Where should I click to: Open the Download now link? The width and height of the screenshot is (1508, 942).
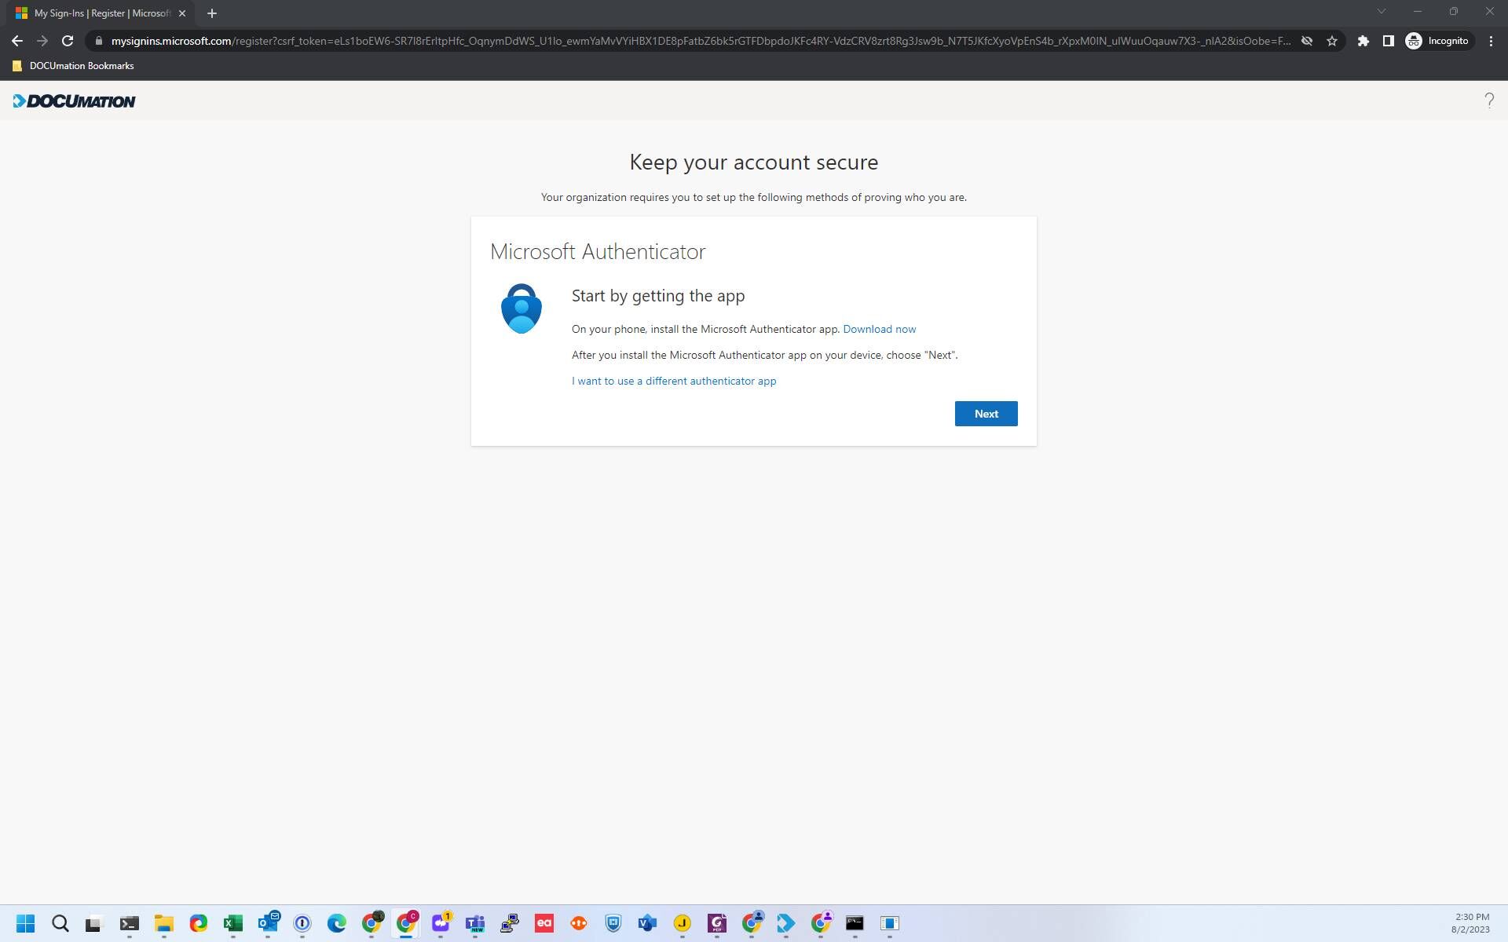coord(879,329)
